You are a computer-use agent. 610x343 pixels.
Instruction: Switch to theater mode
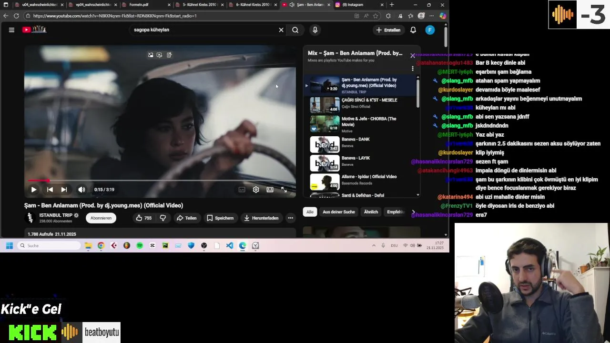(270, 190)
